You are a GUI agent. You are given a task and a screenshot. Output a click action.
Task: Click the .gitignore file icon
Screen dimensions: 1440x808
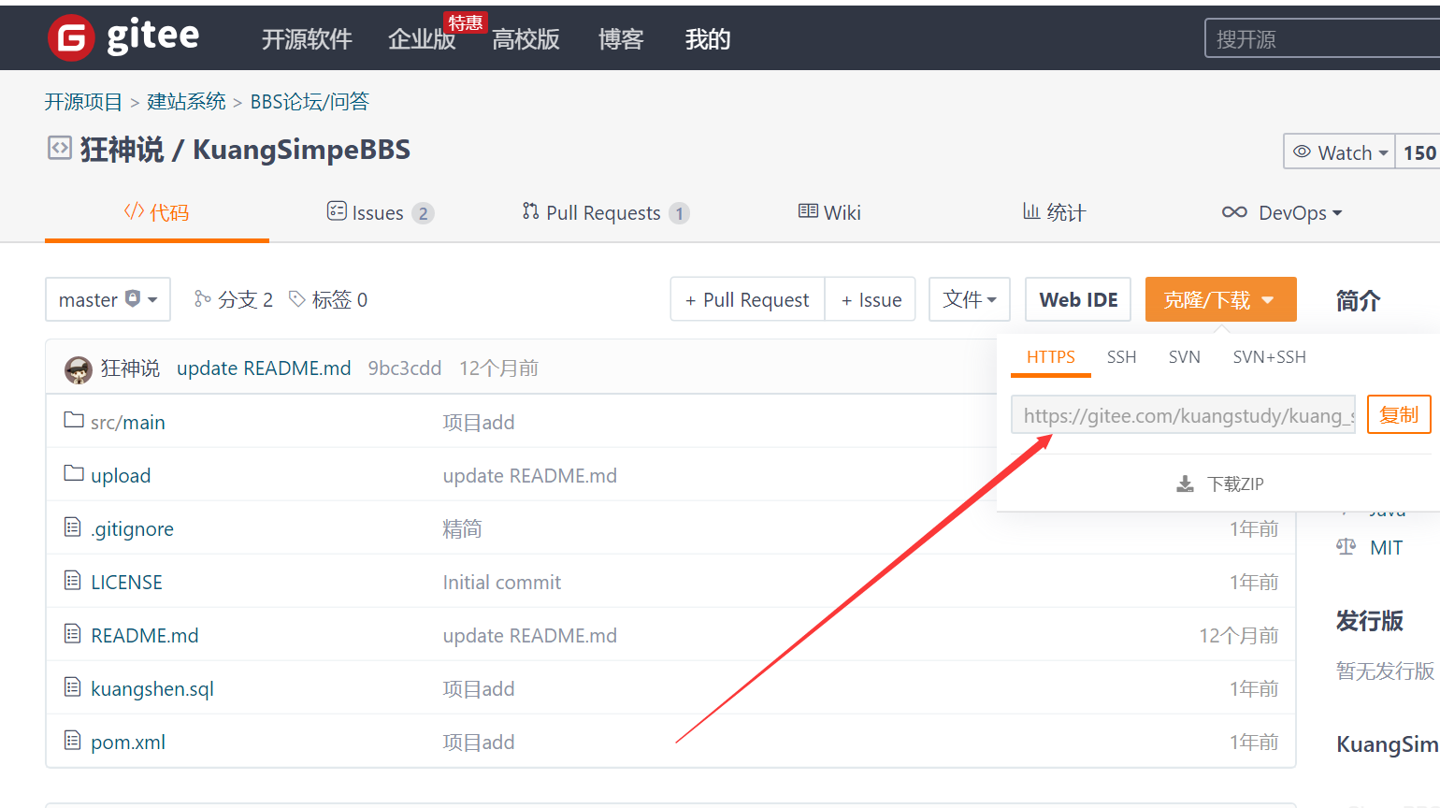click(73, 527)
